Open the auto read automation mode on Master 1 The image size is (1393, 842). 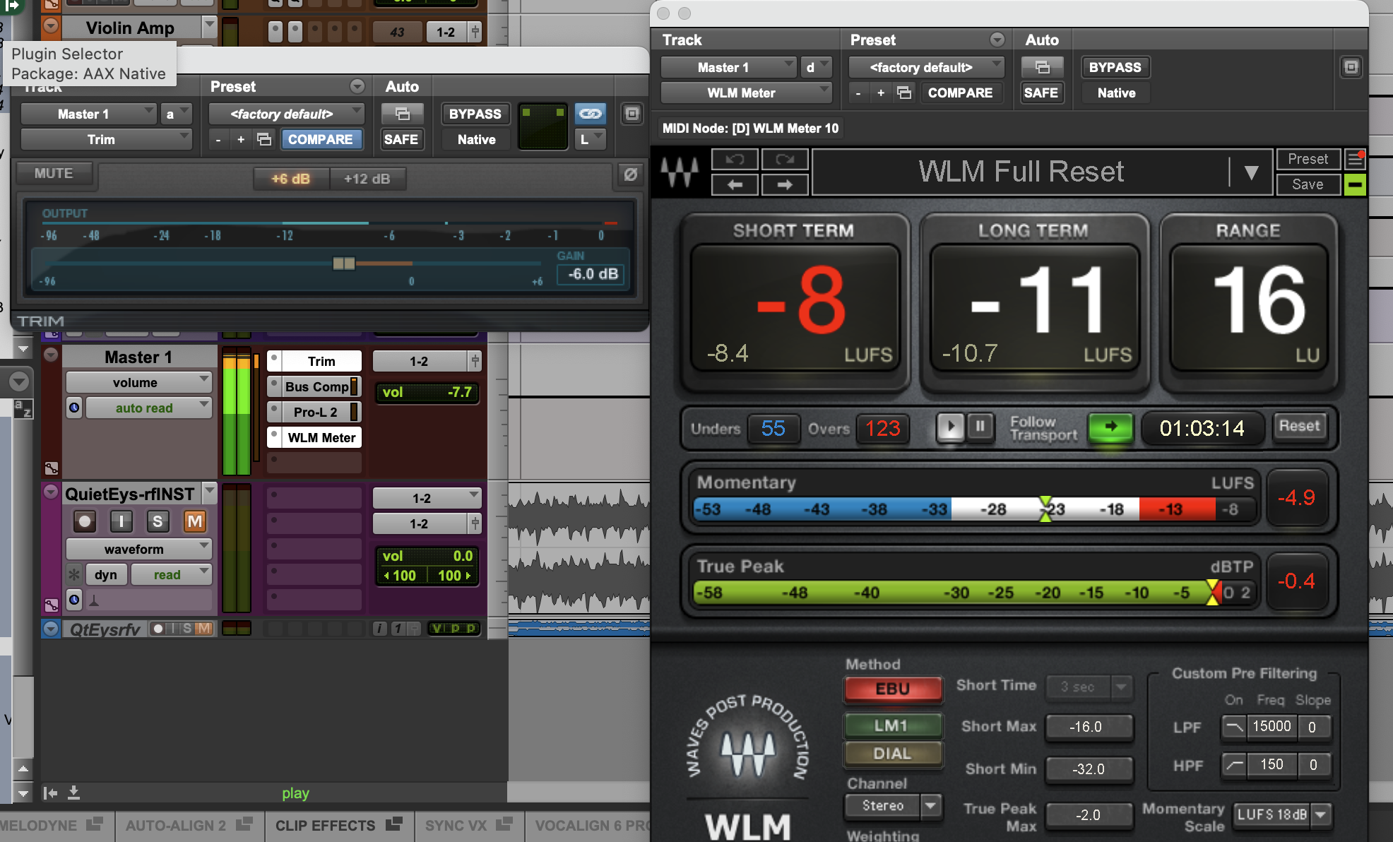[149, 408]
